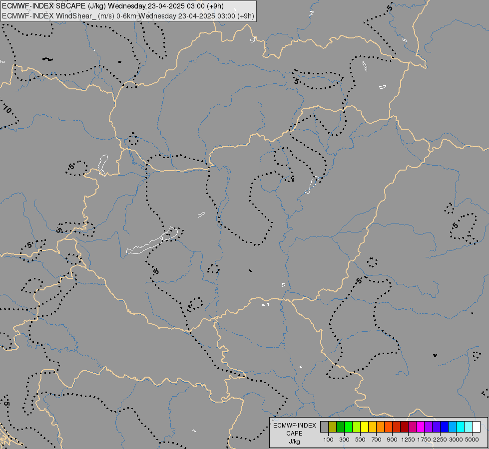Click the legend unit J/kg
The image size is (489, 449).
(294, 442)
